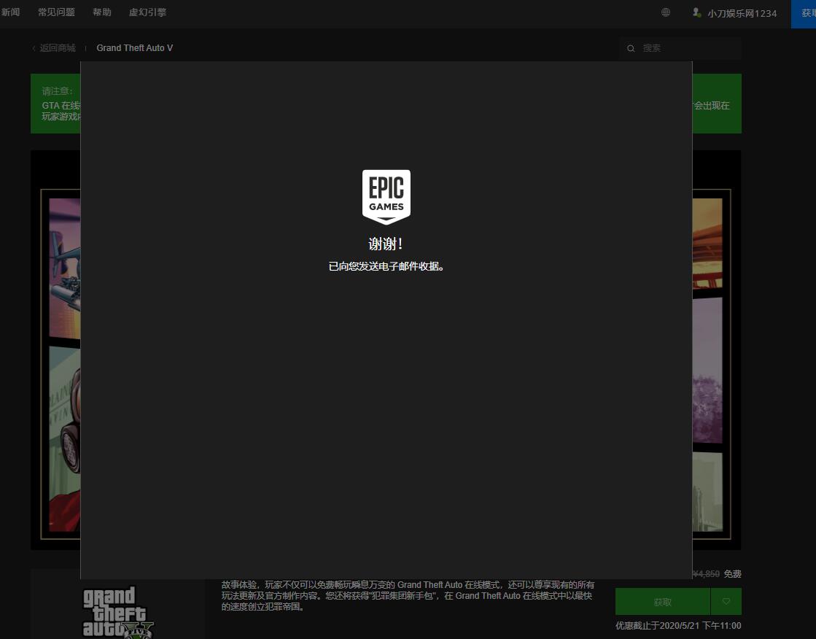Click the magnifying glass search icon
Screen dimensions: 816x639
click(x=632, y=48)
